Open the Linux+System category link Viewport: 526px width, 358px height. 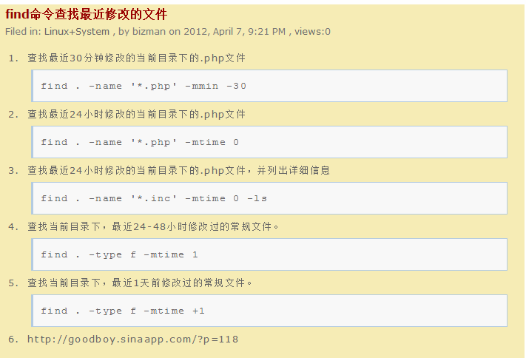pyautogui.click(x=77, y=32)
